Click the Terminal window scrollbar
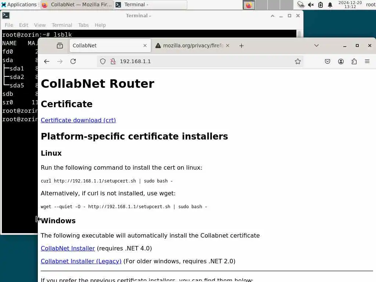Image resolution: width=376 pixels, height=282 pixels. (x=299, y=33)
